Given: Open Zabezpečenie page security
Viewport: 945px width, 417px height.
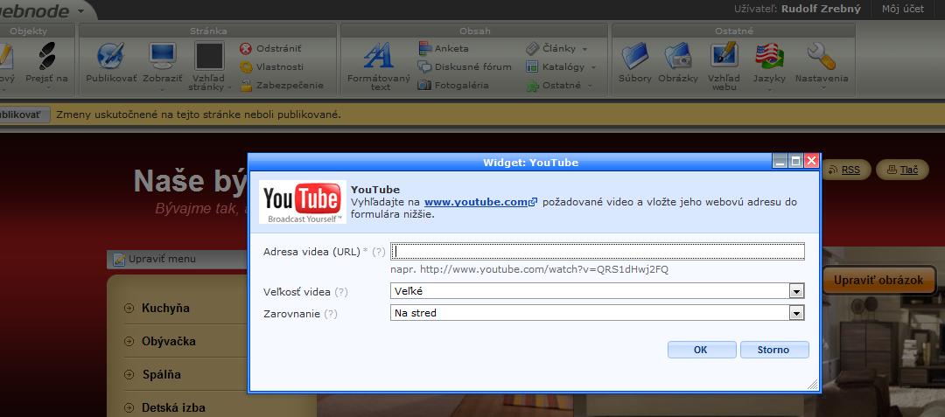Looking at the screenshot, I should tap(282, 86).
